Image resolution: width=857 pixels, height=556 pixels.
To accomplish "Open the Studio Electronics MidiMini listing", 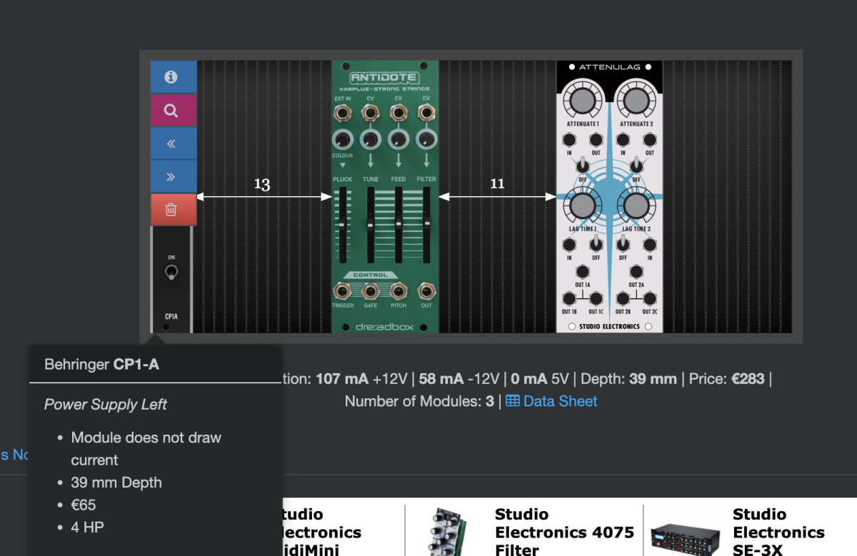I will coord(322,532).
